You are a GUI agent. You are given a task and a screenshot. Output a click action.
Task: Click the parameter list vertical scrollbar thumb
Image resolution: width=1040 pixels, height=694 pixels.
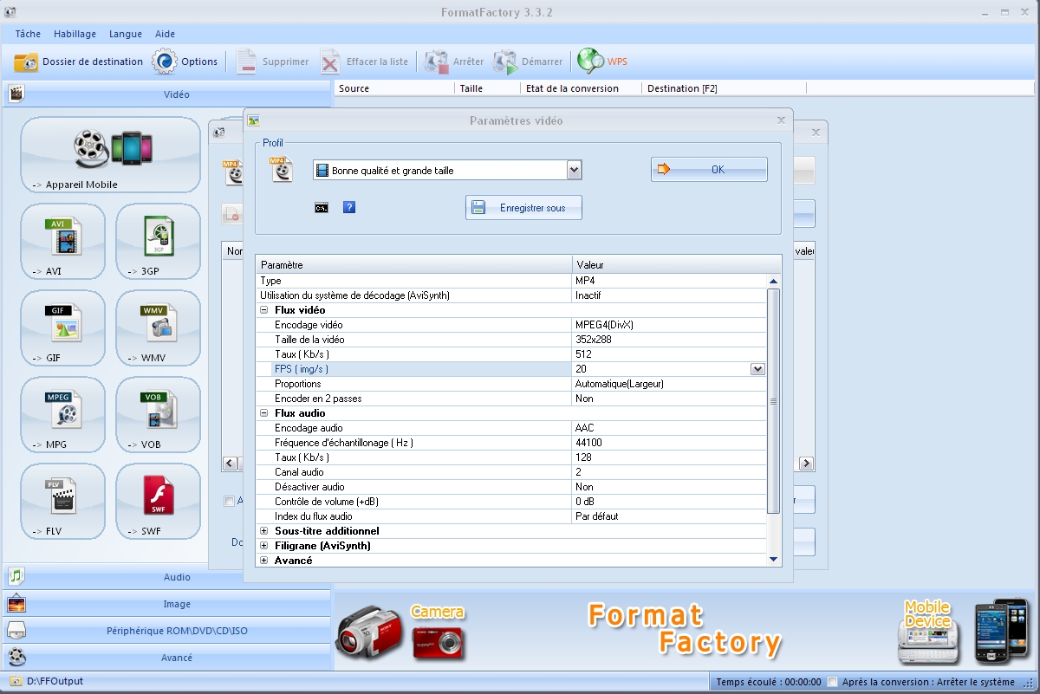click(x=774, y=400)
